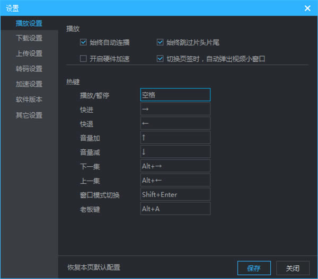
Task: Click 老板键 Alt+A hotkey field
Action: (175, 209)
